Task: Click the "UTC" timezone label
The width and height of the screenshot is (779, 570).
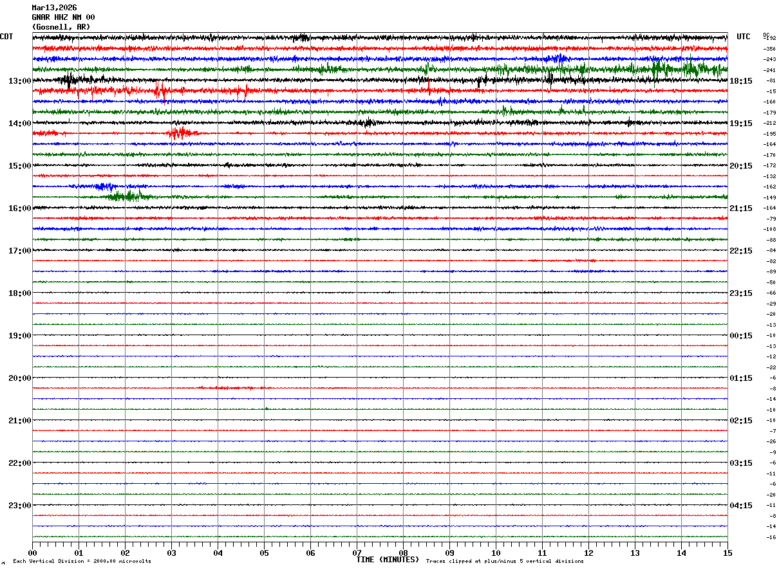Action: tap(744, 37)
